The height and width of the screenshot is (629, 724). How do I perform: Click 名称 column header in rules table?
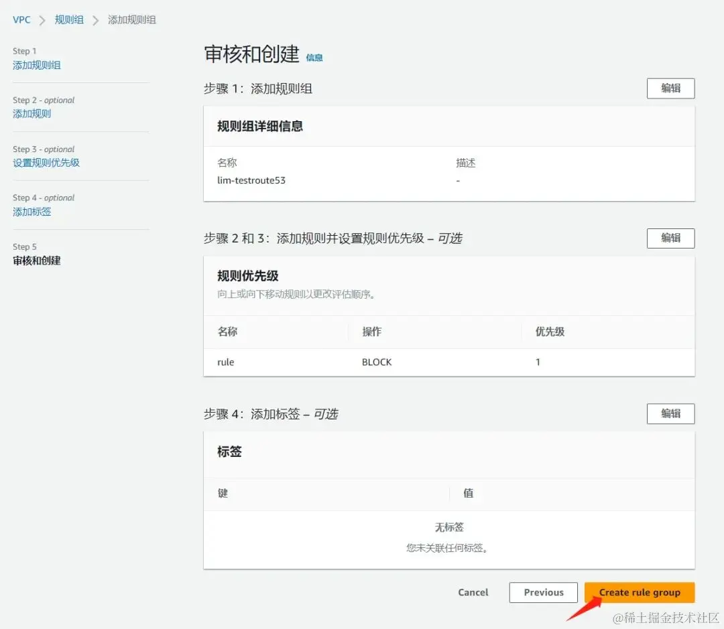click(227, 332)
